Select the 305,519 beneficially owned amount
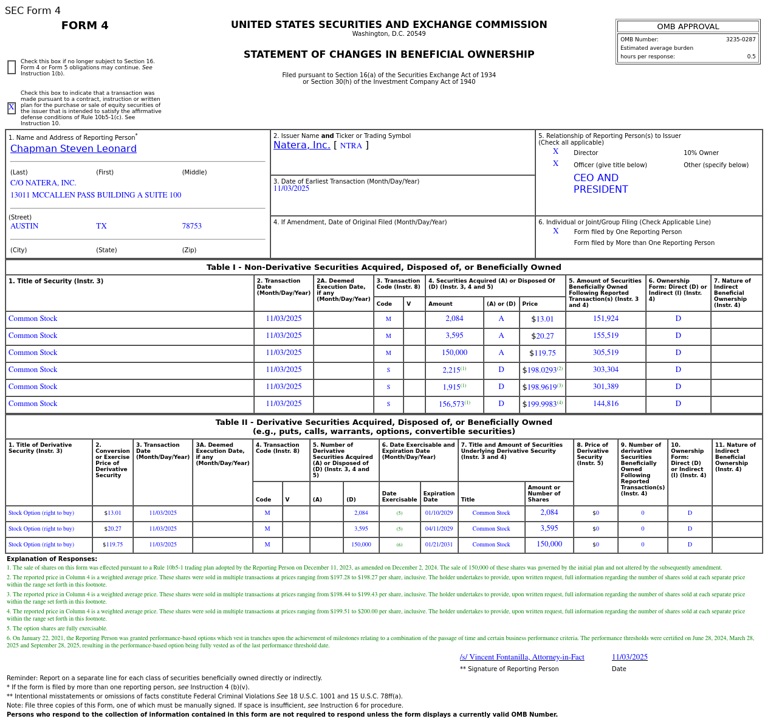This screenshot has width=768, height=727. tap(605, 353)
